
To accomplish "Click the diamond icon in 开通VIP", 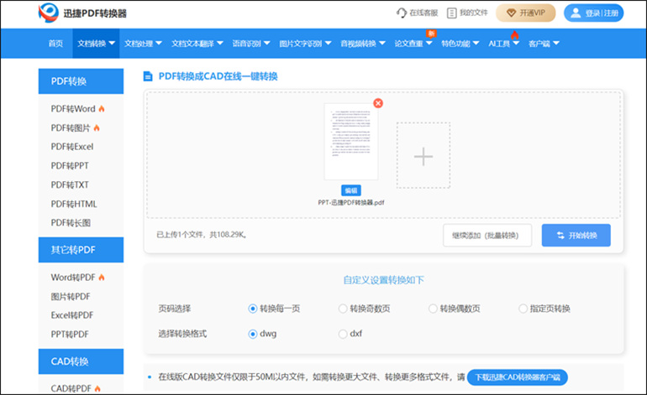I will (511, 13).
